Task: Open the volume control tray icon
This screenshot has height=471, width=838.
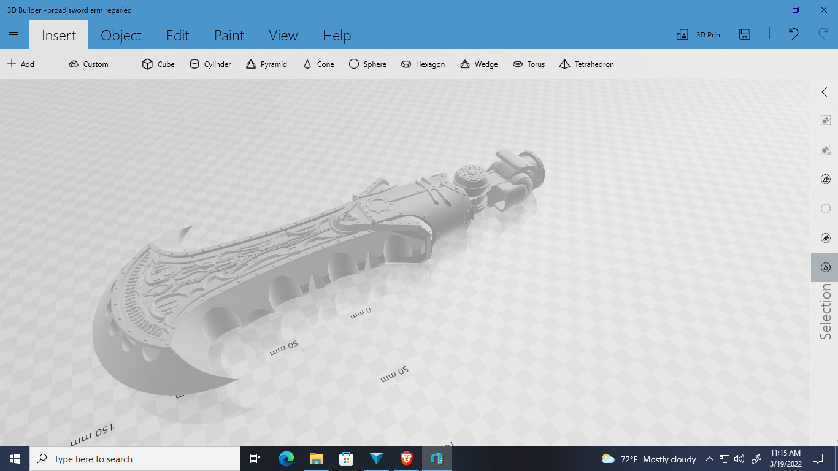Action: point(739,459)
